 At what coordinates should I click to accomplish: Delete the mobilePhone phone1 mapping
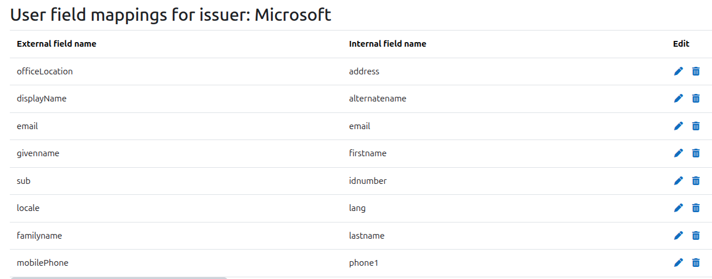696,263
